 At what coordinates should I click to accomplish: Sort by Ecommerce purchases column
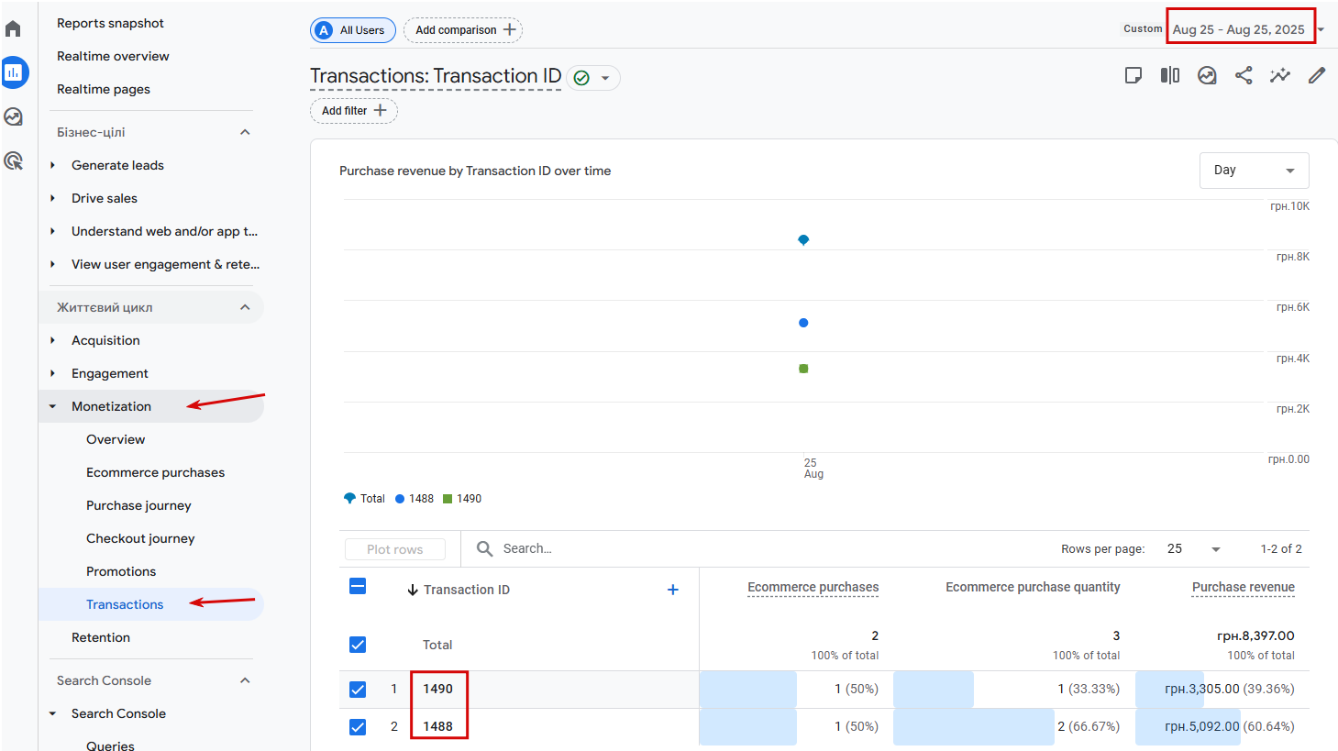813,587
